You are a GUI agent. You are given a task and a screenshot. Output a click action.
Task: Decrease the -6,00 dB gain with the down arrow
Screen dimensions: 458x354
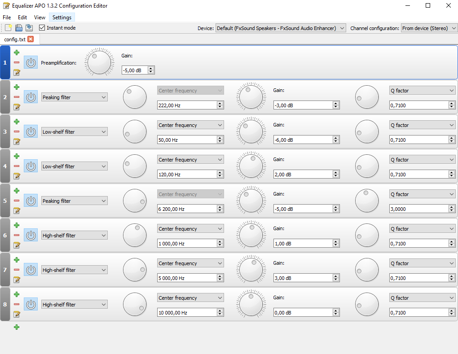336,141
